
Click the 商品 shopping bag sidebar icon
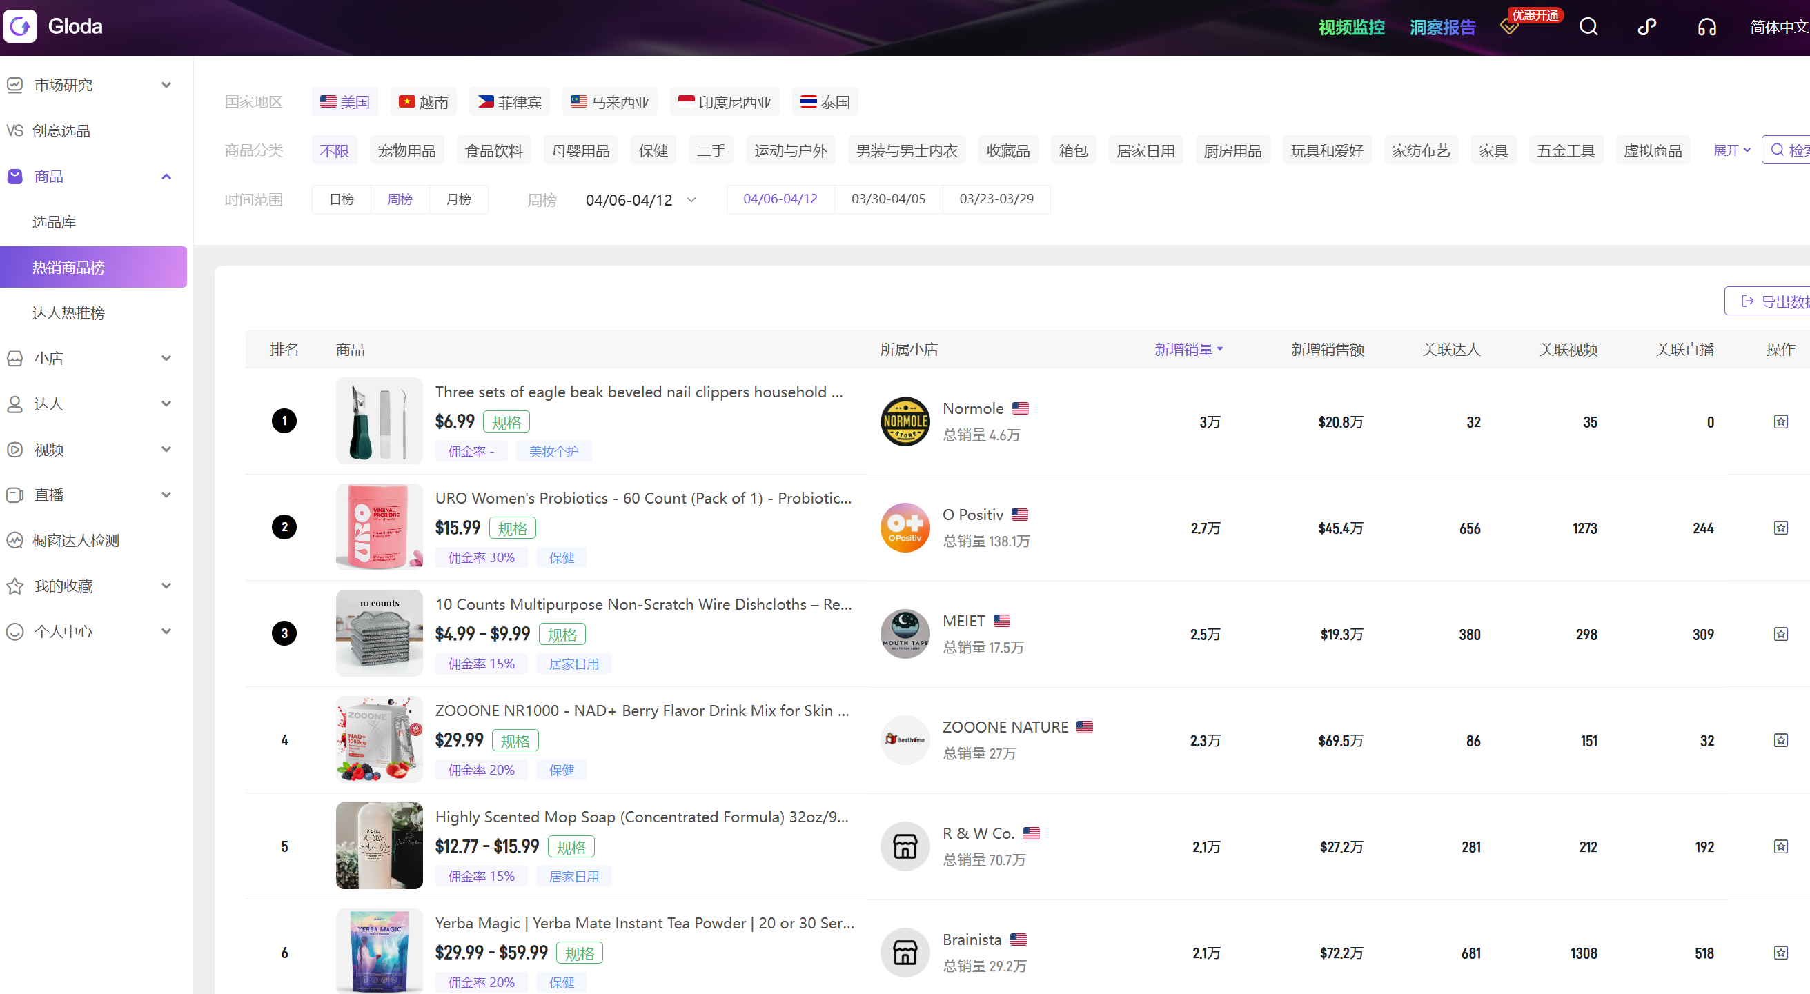click(x=14, y=177)
